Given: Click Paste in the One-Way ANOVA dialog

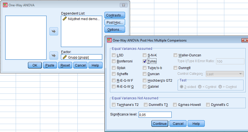Looking at the screenshot, I should point(50,65).
